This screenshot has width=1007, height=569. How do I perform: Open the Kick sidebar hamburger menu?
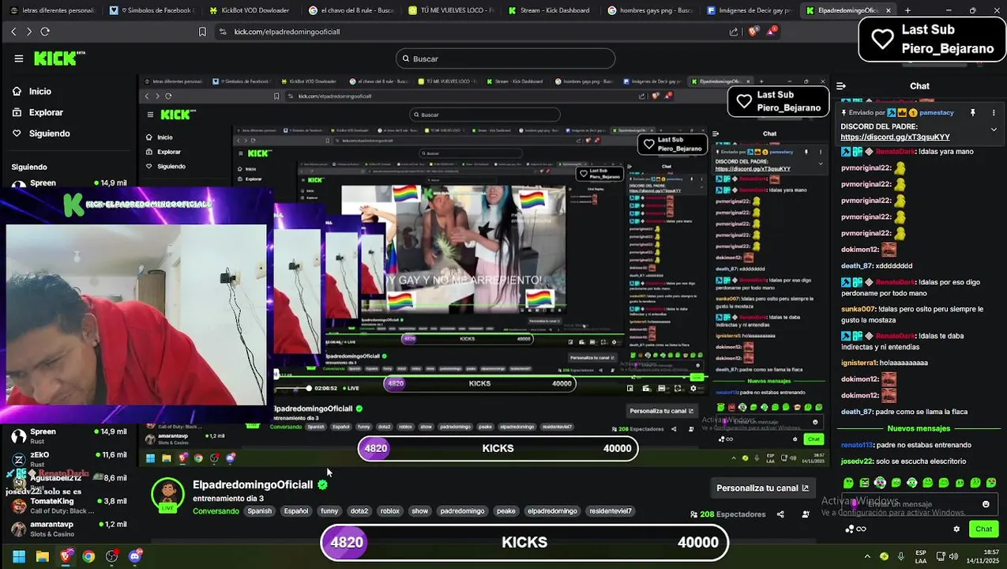18,58
